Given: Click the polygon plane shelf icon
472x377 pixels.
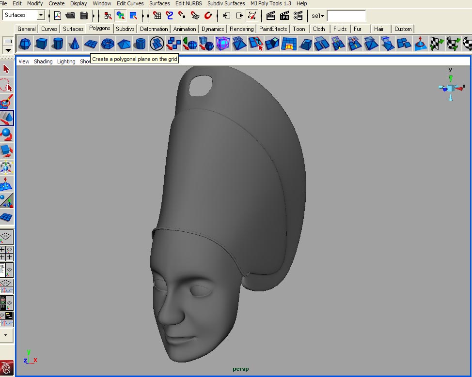Looking at the screenshot, I should pos(91,44).
